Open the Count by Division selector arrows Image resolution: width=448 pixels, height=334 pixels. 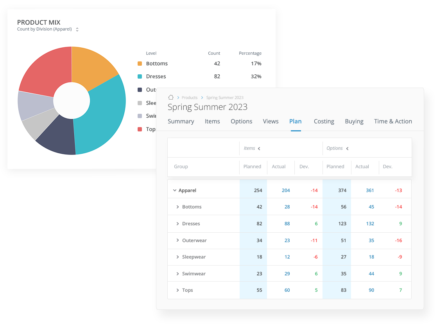pos(77,29)
